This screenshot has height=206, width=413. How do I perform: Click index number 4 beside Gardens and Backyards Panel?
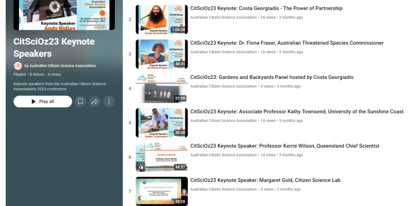130,89
